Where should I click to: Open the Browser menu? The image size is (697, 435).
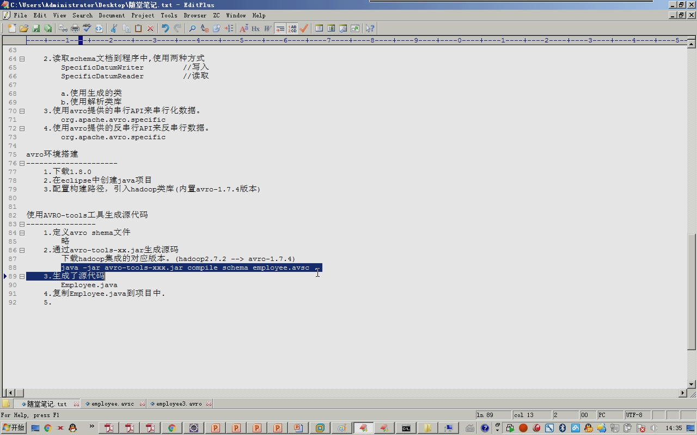(x=195, y=15)
